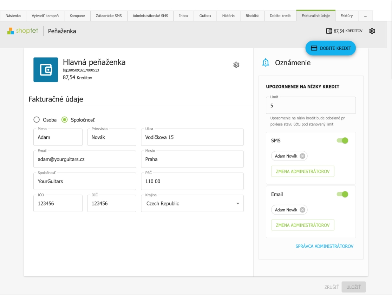392x295 pixels.
Task: Click the ULOŽIŤ save button
Action: click(353, 287)
